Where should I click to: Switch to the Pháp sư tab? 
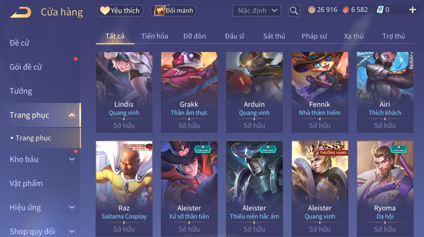click(x=314, y=36)
